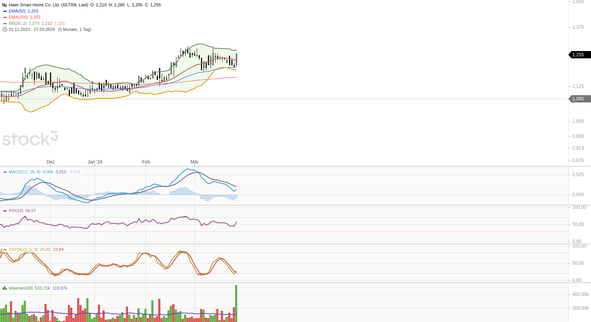Click the gray 1,080 price level tag
This screenshot has height=322, width=591.
[x=579, y=99]
